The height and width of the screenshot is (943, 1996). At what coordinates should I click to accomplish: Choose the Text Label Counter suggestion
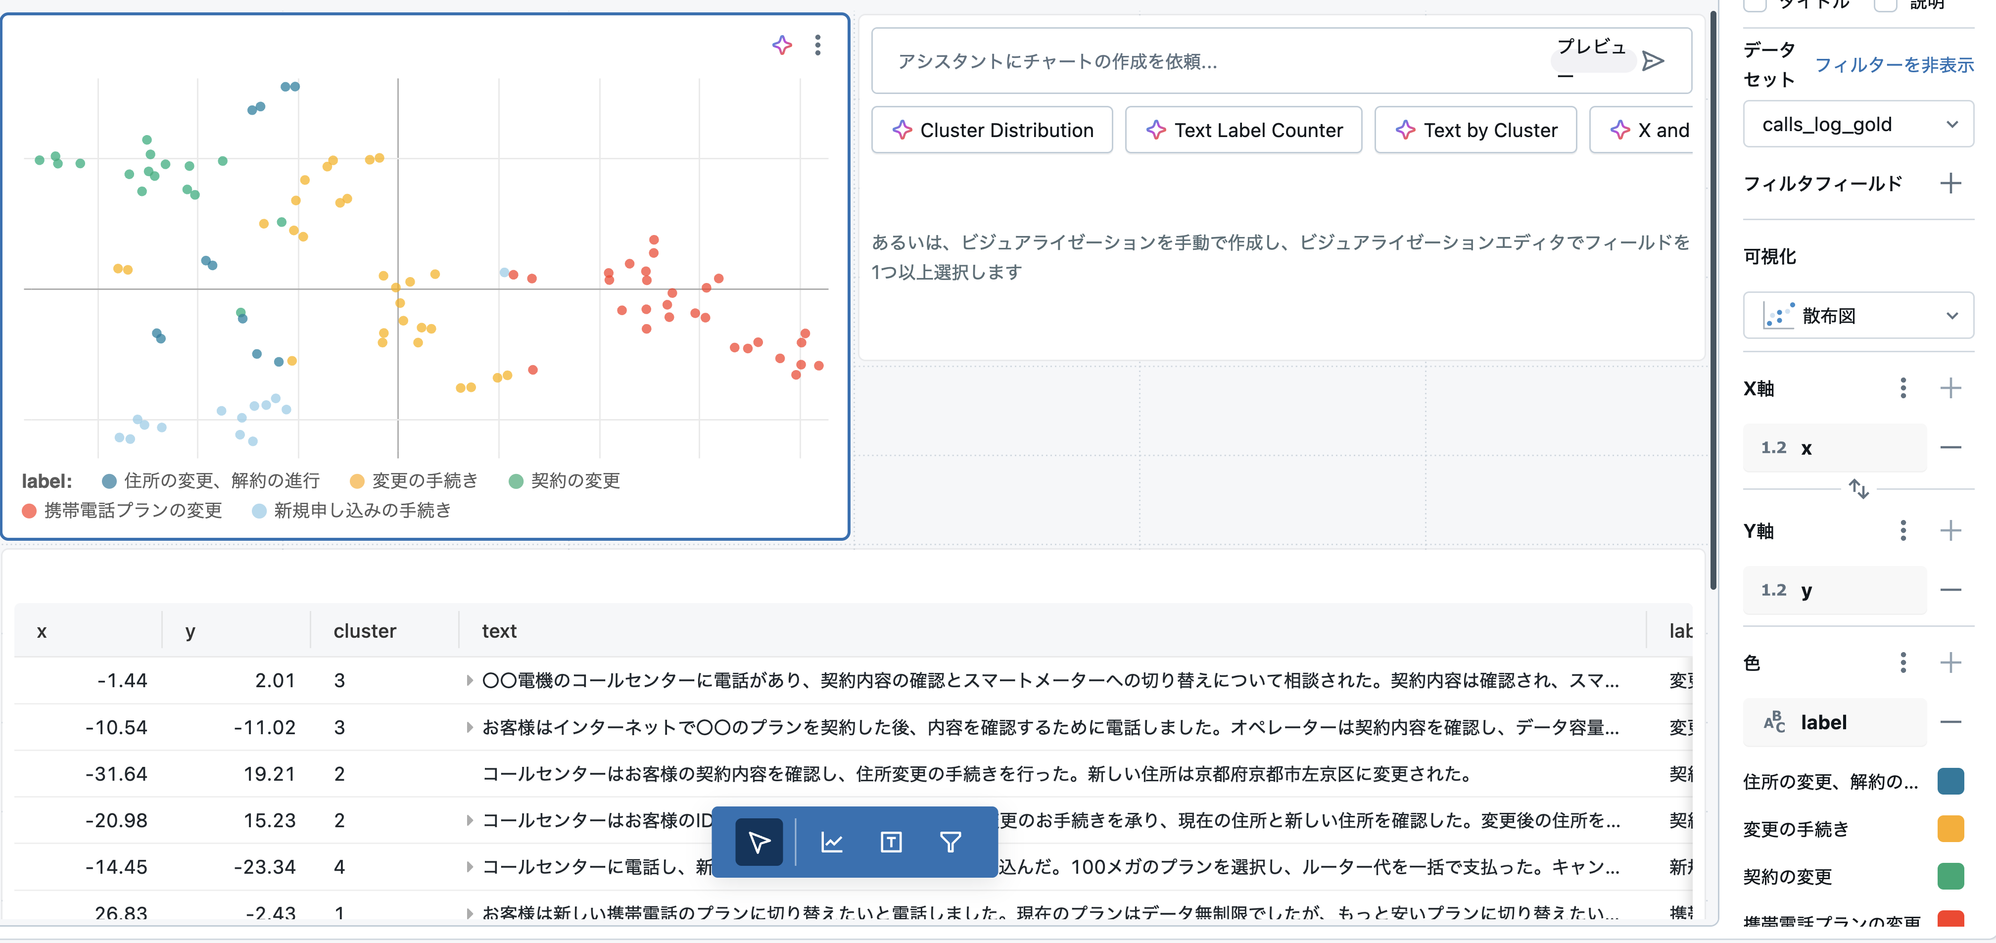[1243, 130]
